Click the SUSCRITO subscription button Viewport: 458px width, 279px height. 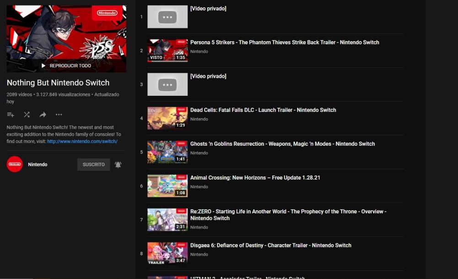(93, 164)
